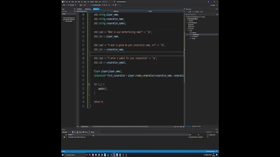Open Cortana from the taskbar
This screenshot has width=280, height=157.
pyautogui.click(x=87, y=155)
